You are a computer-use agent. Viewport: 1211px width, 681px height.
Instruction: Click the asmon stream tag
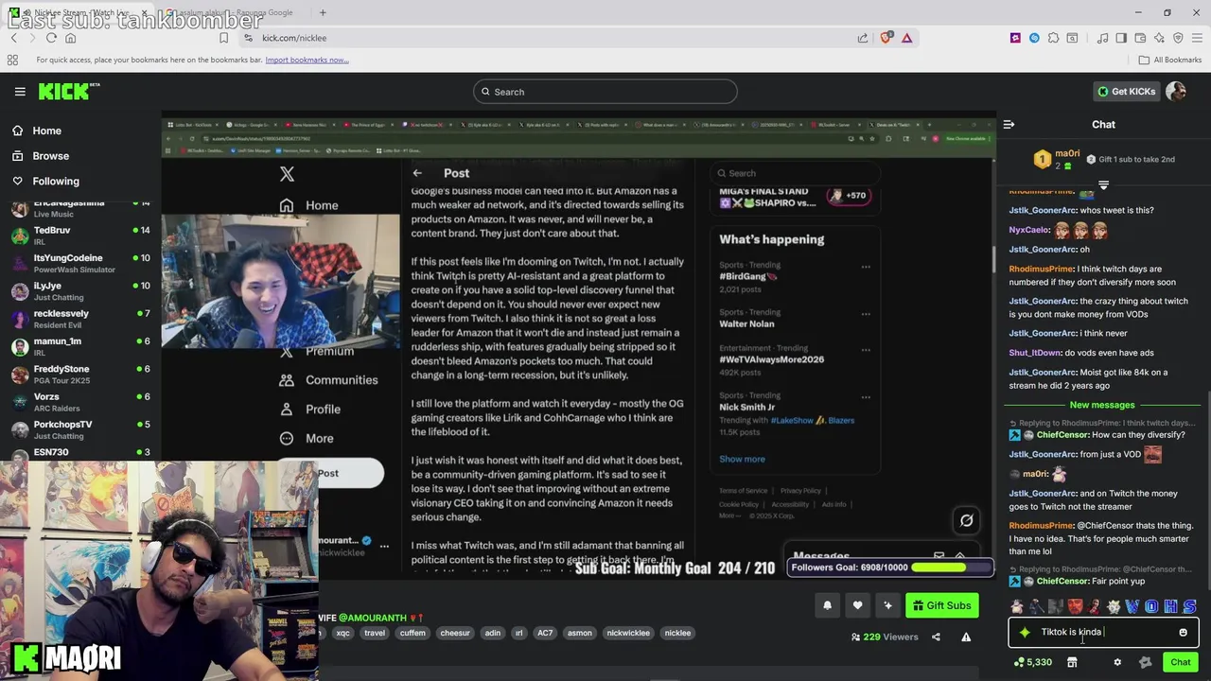(x=580, y=634)
